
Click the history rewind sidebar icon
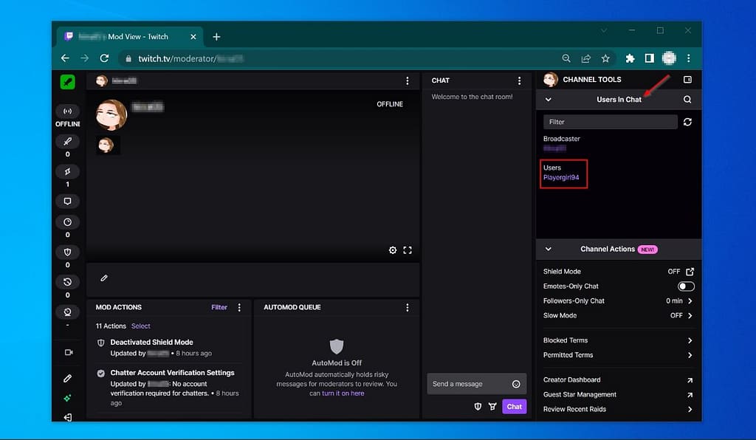67,282
